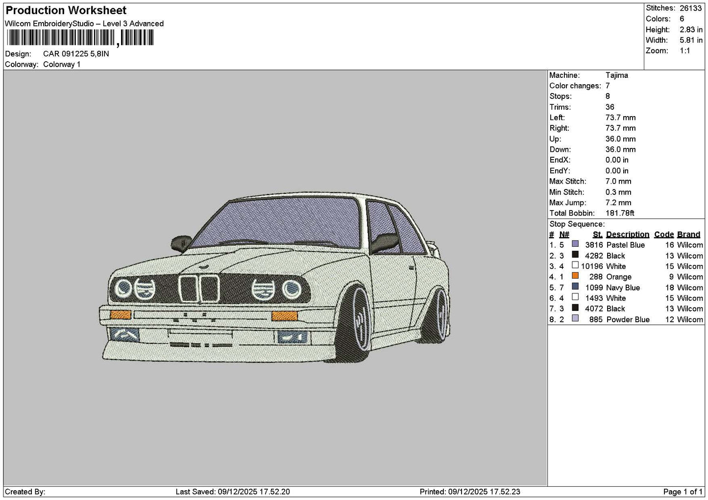
Task: Click stitch count 10196 in stop sequence
Action: pyautogui.click(x=592, y=266)
